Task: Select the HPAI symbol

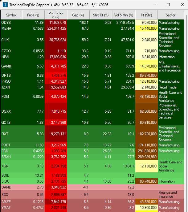Action: coord(5,57)
